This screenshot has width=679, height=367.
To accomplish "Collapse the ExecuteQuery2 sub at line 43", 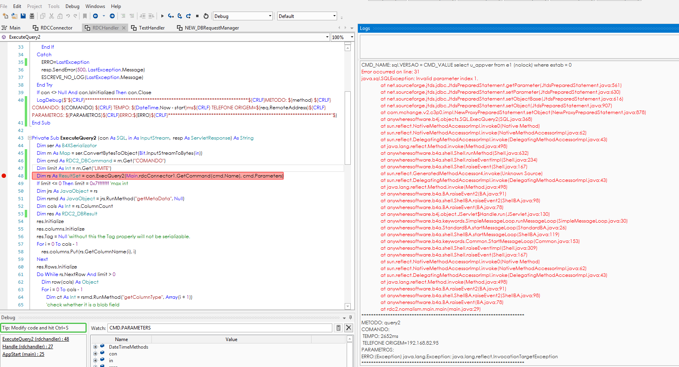I will (30, 138).
